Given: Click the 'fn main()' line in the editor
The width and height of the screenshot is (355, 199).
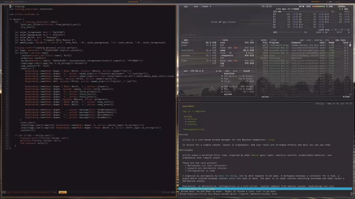Looking at the screenshot, I should click(x=17, y=19).
